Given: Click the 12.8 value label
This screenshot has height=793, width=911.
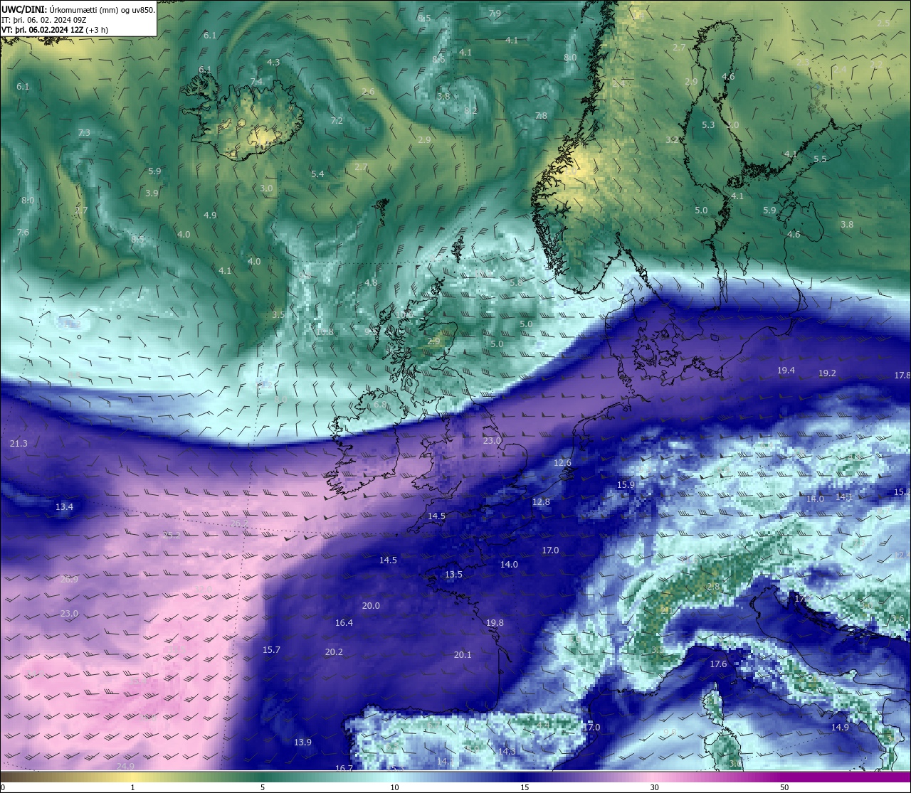Looking at the screenshot, I should [541, 502].
